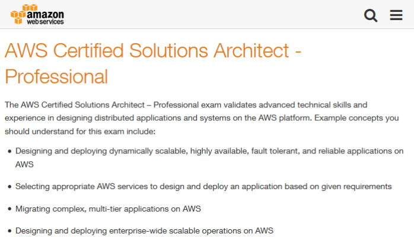This screenshot has height=237, width=414.
Task: Click the bullet 'Designing and deploying dynamically scalable' text
Action: pos(209,158)
